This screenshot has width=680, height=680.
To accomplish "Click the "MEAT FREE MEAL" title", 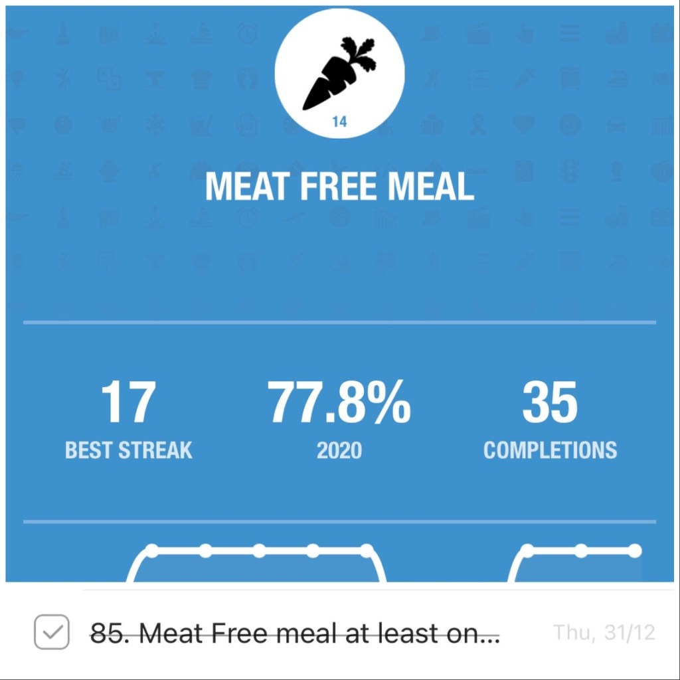I will [x=339, y=187].
